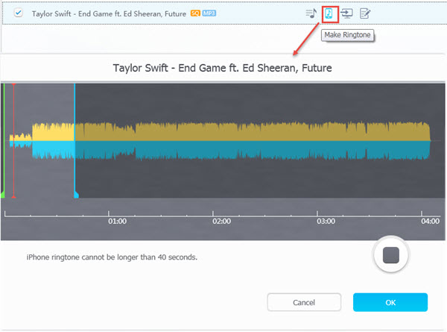Image resolution: width=447 pixels, height=332 pixels.
Task: Click the blue MP3 format badge
Action: (209, 13)
